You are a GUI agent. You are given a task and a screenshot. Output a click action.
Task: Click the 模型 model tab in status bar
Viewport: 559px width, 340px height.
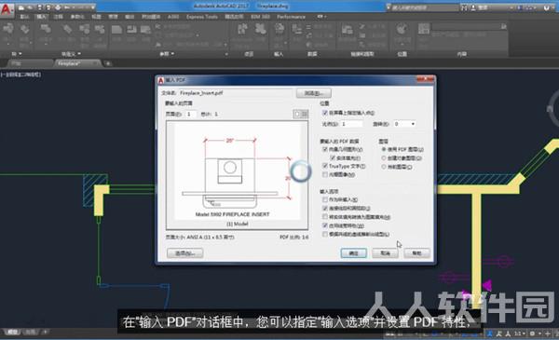tap(13, 333)
